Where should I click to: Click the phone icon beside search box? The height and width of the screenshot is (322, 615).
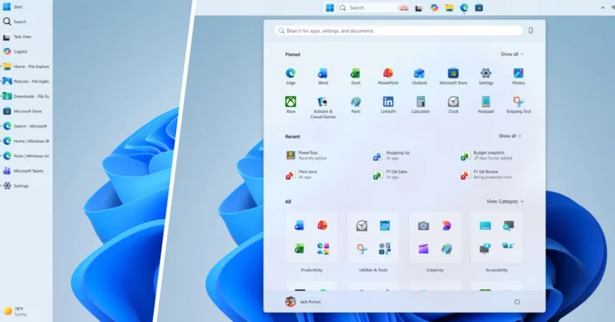click(x=531, y=30)
